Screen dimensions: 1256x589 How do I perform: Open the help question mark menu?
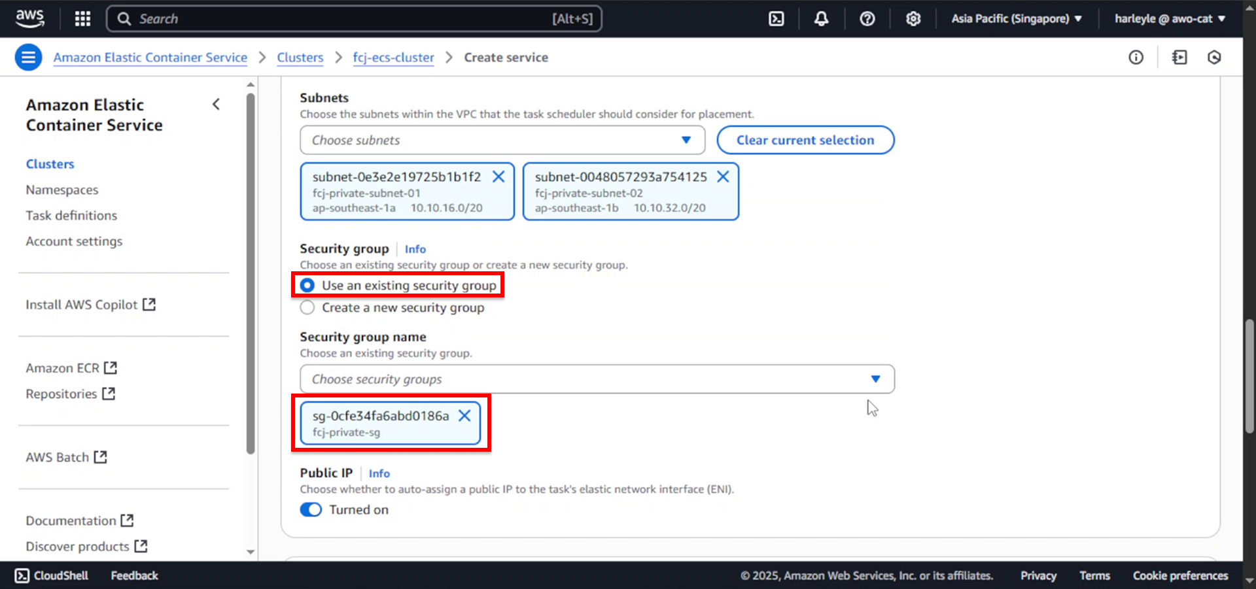[867, 18]
